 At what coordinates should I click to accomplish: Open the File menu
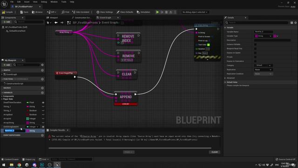12,2
